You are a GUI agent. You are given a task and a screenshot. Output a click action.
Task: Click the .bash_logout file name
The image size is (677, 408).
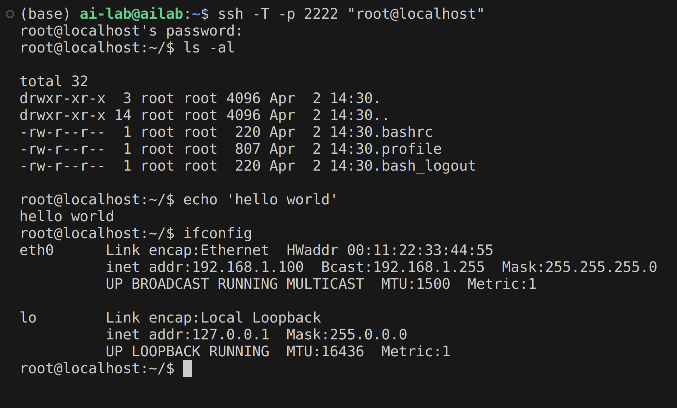pyautogui.click(x=425, y=166)
